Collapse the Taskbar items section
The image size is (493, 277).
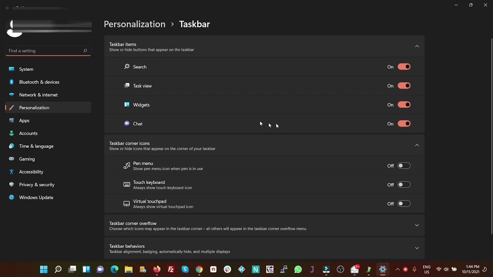[x=417, y=46]
